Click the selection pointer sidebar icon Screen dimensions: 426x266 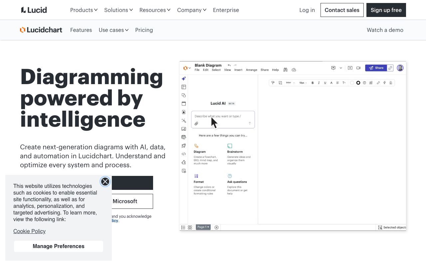[184, 171]
